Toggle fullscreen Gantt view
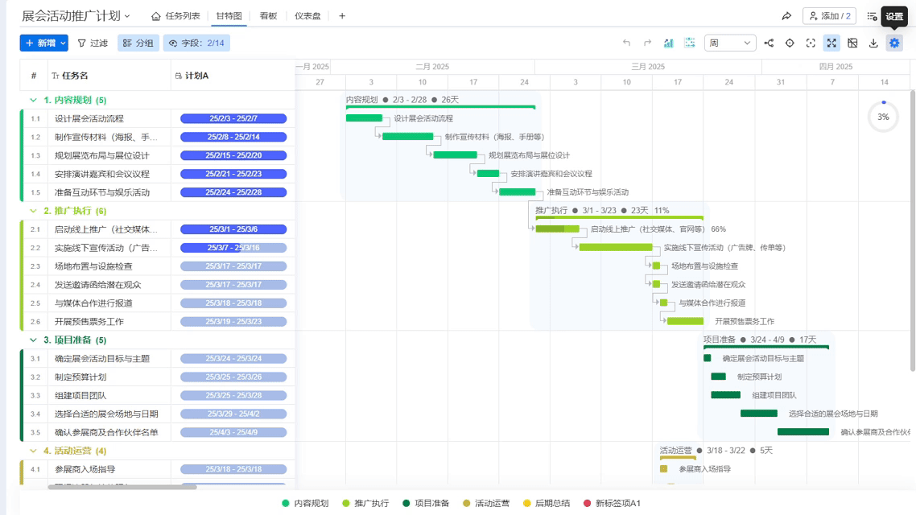The image size is (916, 515). click(831, 43)
